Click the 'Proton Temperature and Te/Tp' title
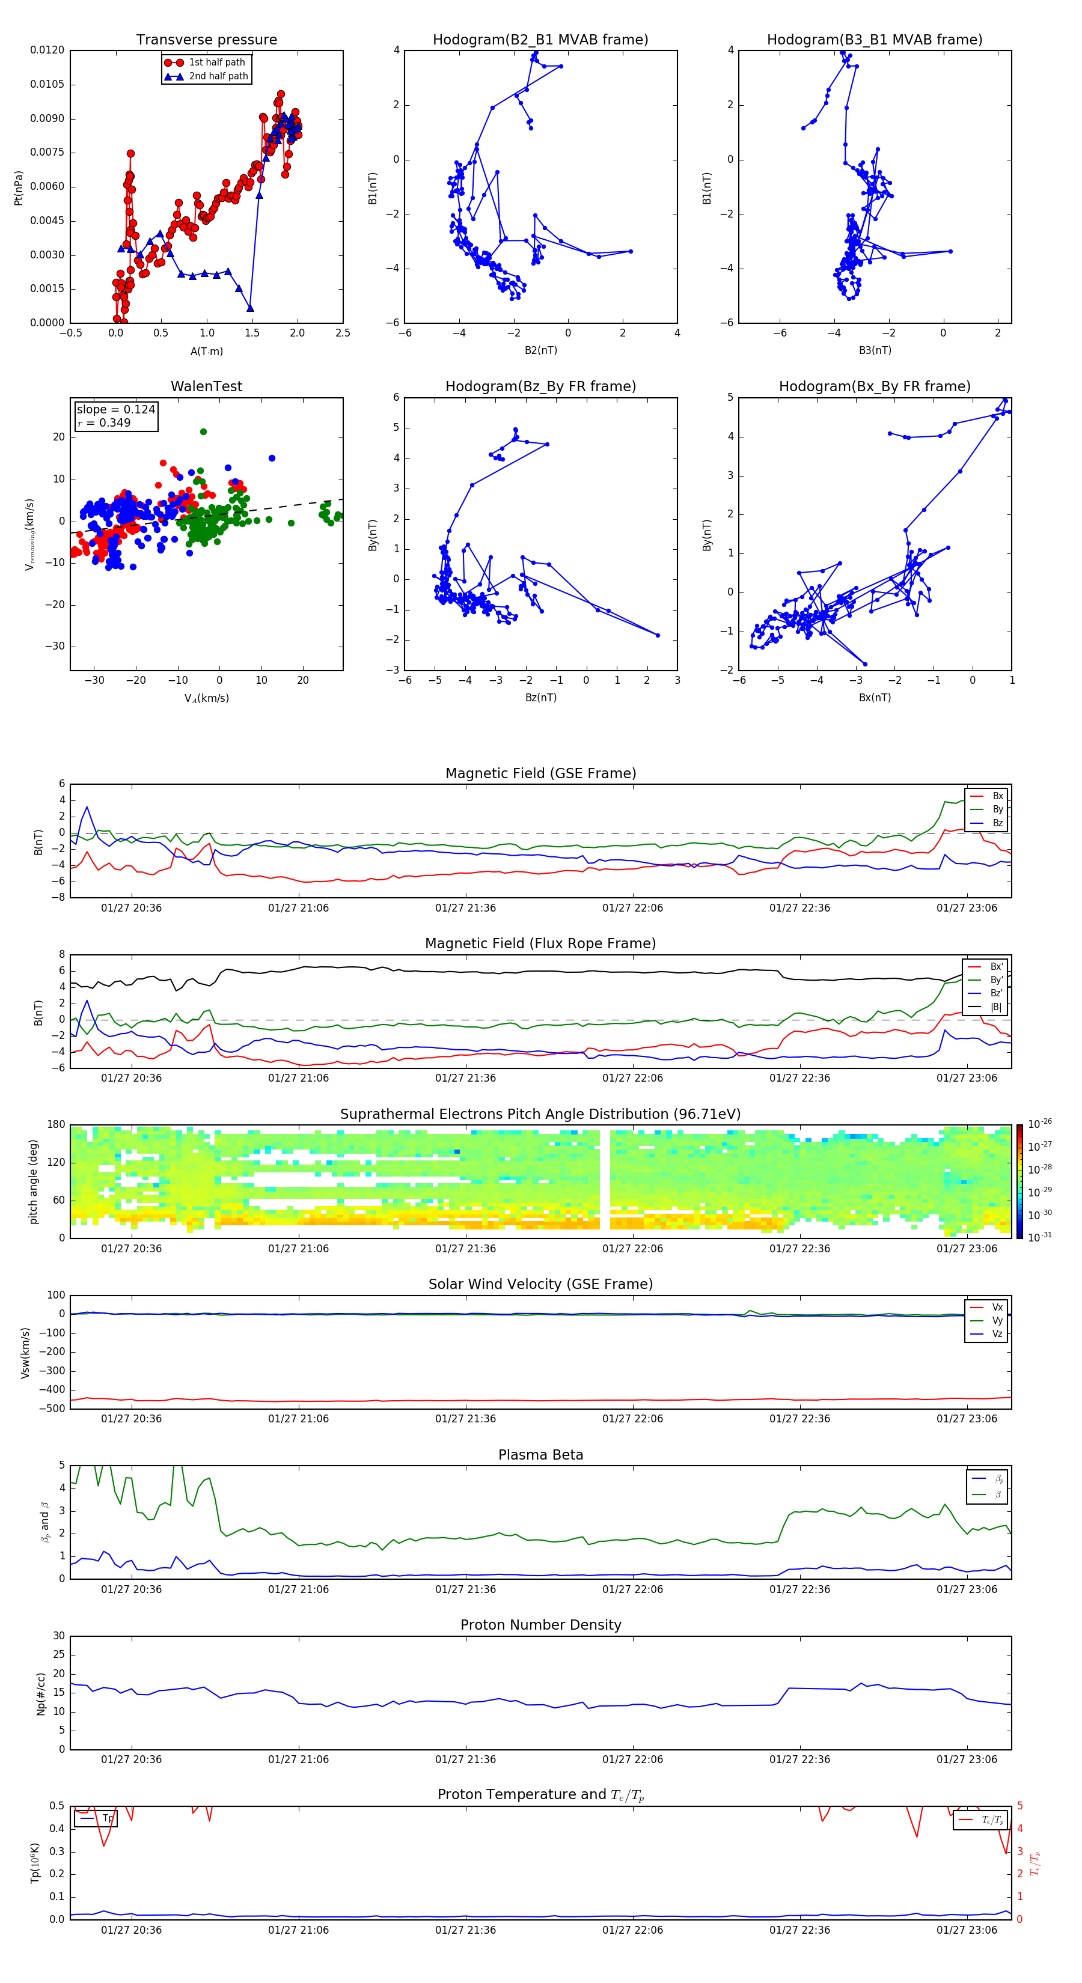1082x1983 pixels. pyautogui.click(x=540, y=1795)
